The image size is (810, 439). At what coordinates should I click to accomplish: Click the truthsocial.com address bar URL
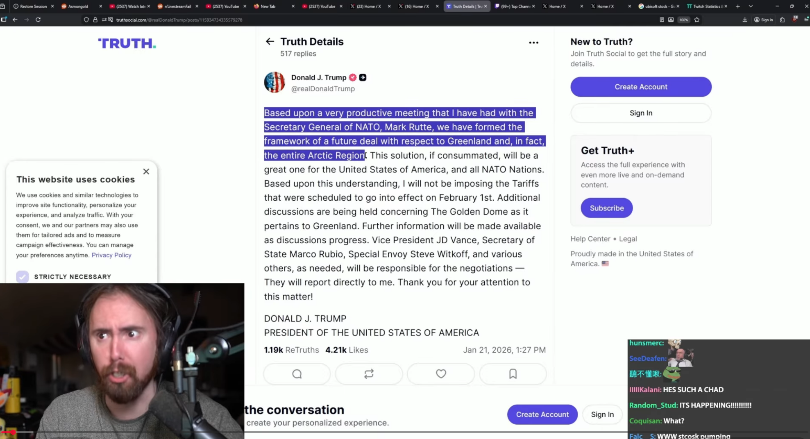[179, 20]
